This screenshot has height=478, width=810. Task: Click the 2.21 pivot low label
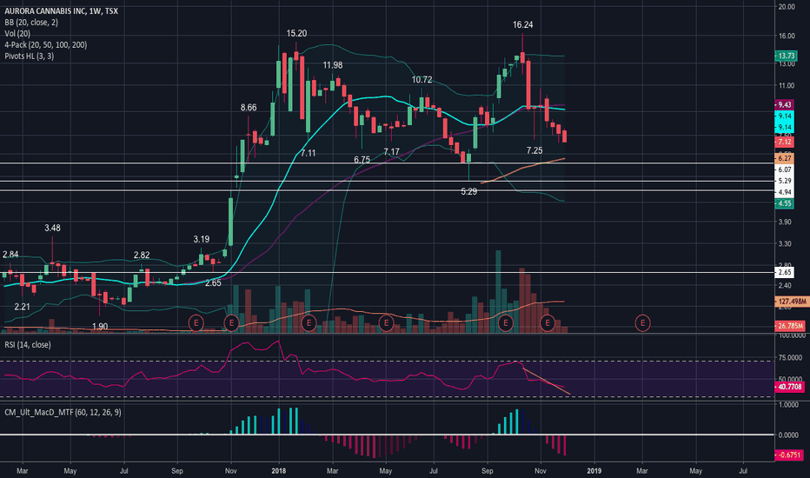(22, 307)
